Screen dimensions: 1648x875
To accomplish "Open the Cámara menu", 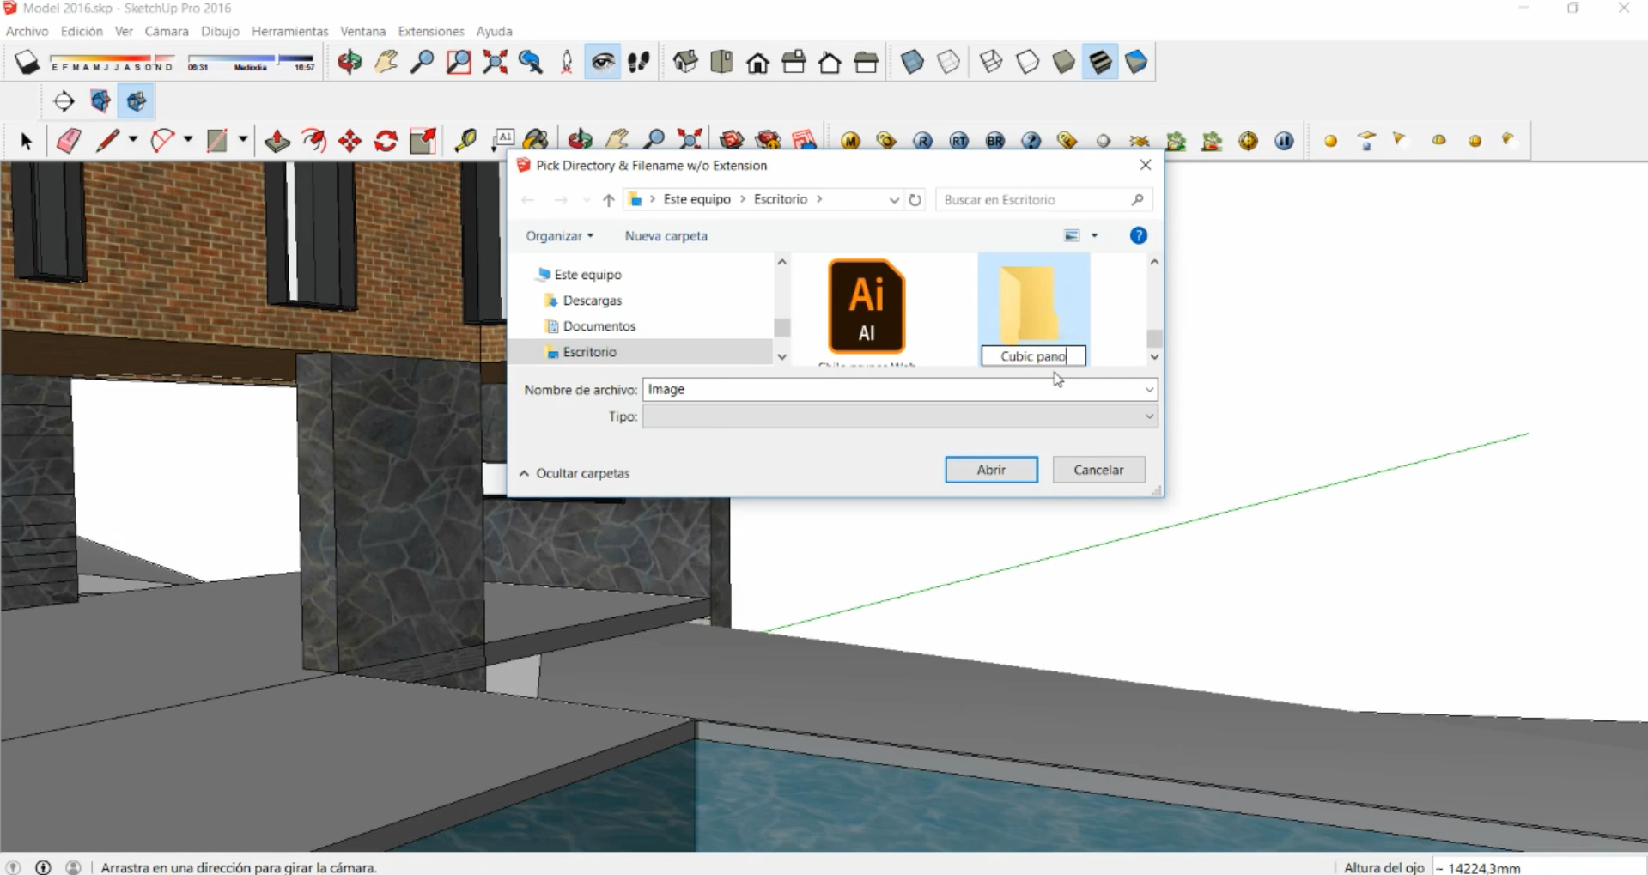I will 167,31.
